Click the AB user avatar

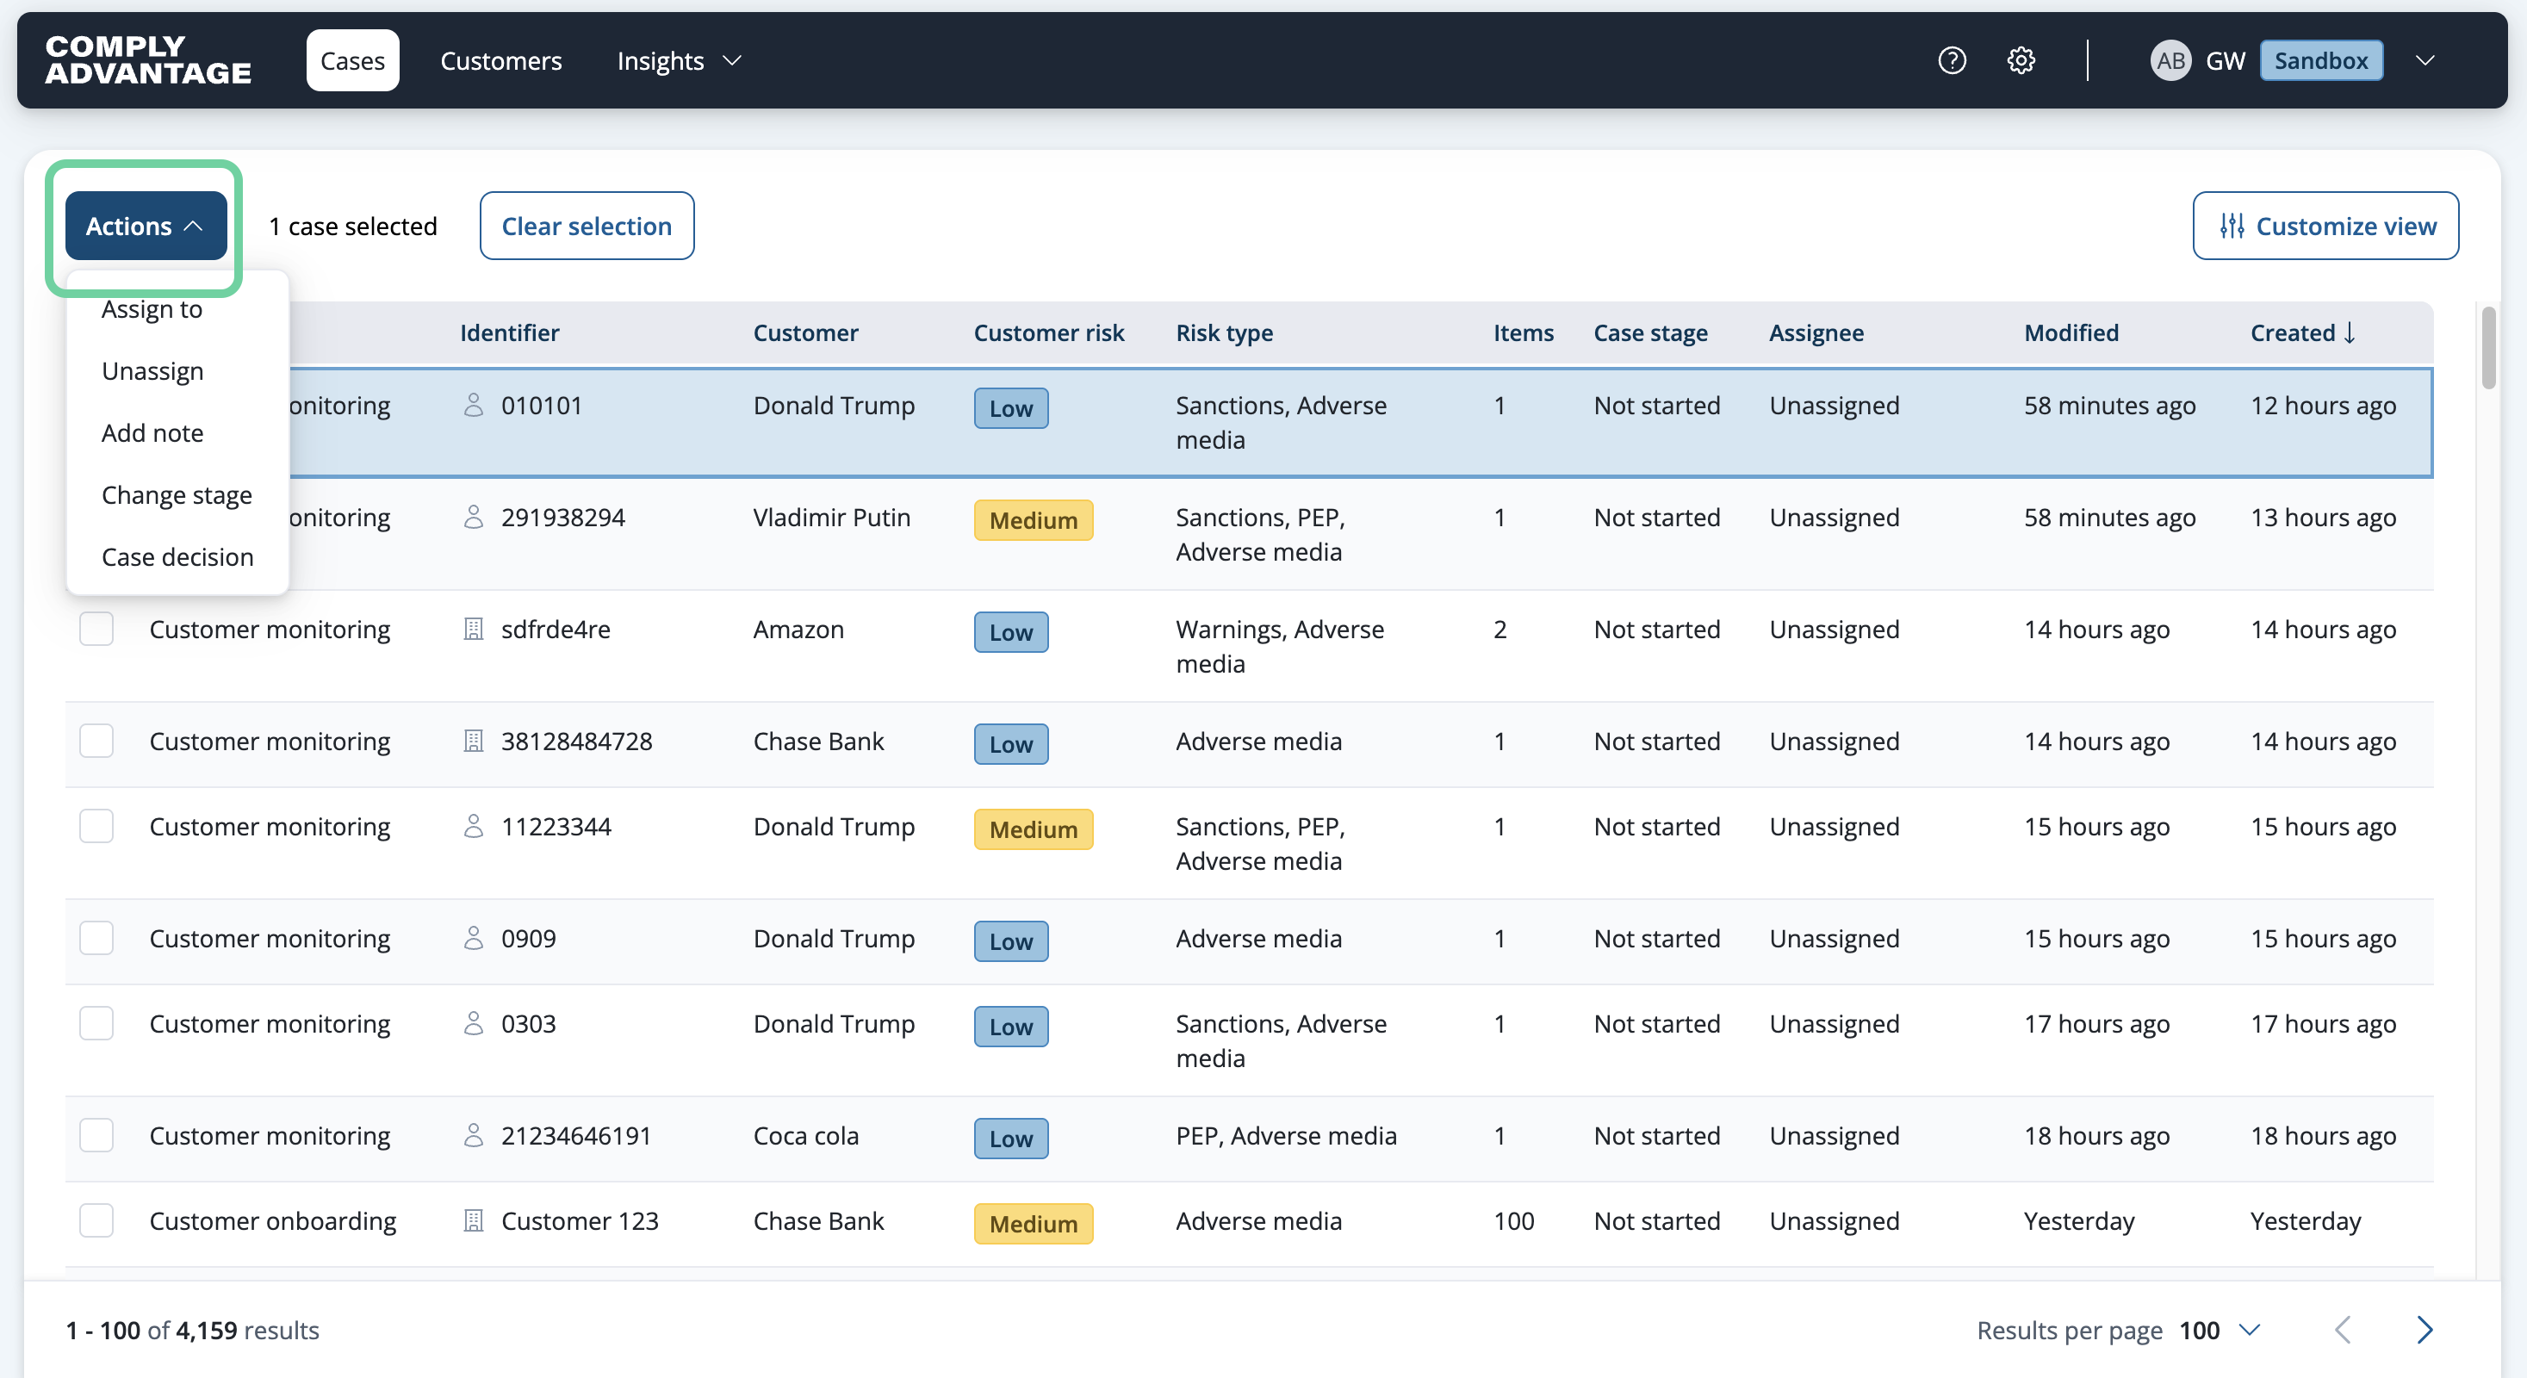click(2170, 61)
